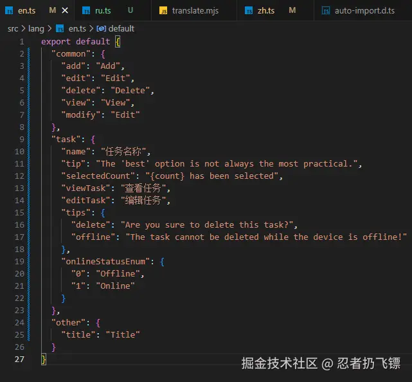Click the lang breadcrumb segment
Screen dimensions: 412x382
pyautogui.click(x=36, y=28)
